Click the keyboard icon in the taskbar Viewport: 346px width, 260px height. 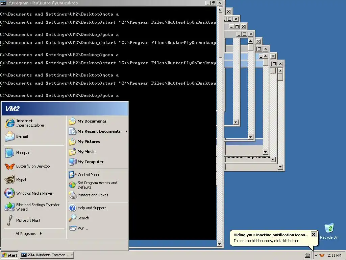[x=307, y=255]
